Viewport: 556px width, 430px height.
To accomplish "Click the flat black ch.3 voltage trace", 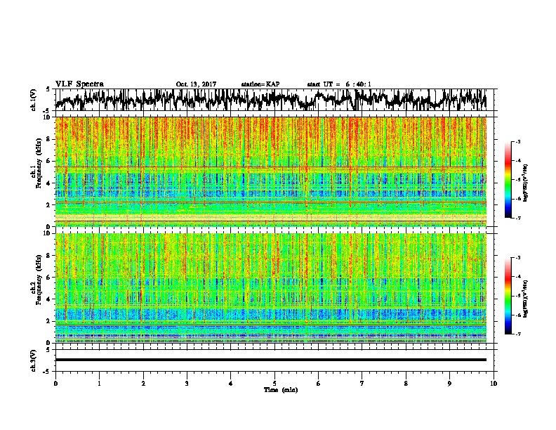I will 271,360.
